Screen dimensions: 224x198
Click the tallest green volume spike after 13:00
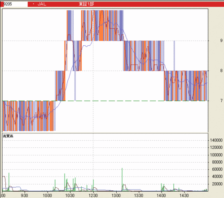click(122, 180)
